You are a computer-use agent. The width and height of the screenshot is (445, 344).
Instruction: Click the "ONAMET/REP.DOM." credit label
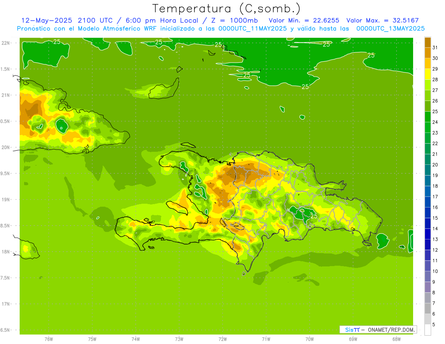pos(391,330)
